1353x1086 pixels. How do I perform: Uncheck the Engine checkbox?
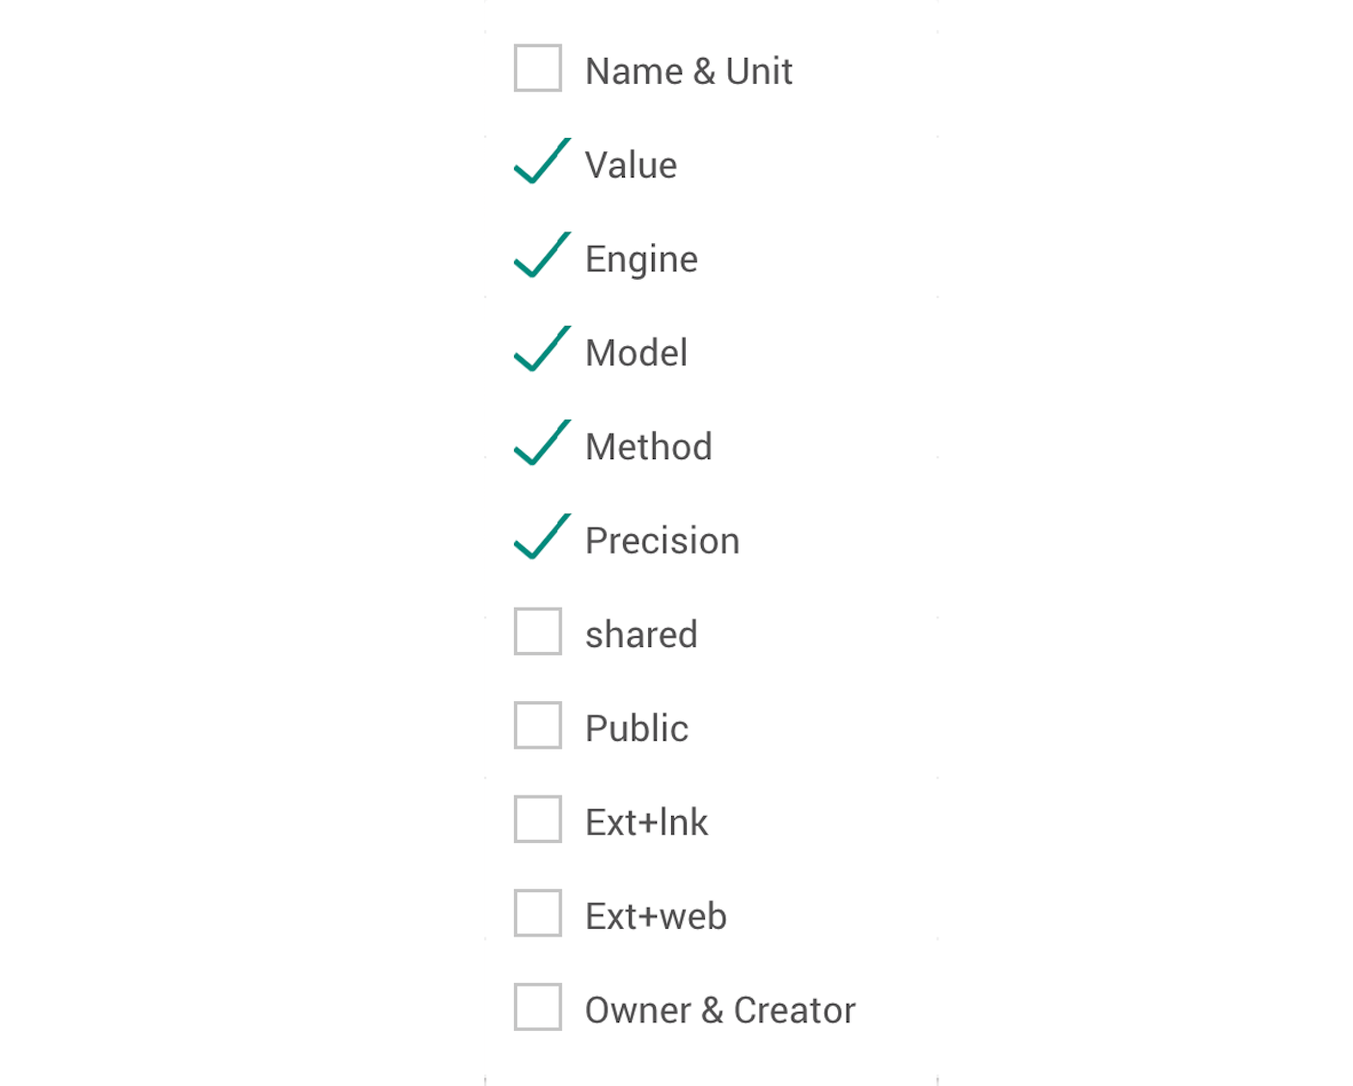click(541, 258)
